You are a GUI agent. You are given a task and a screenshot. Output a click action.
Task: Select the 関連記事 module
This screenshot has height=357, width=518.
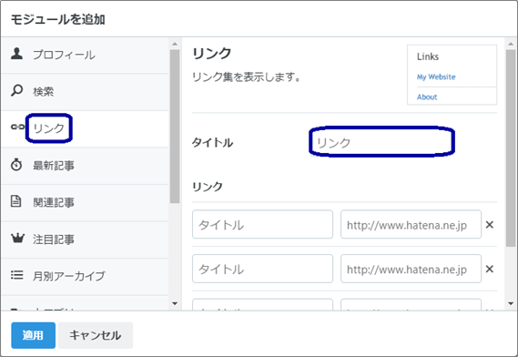tap(86, 203)
